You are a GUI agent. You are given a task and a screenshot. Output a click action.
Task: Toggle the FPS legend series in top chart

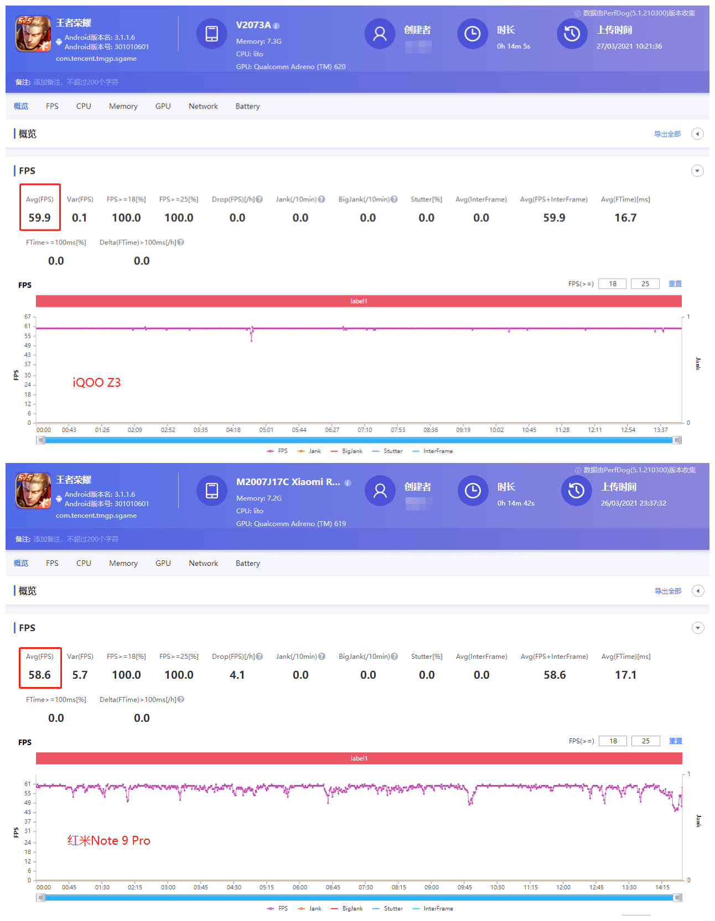pos(277,451)
